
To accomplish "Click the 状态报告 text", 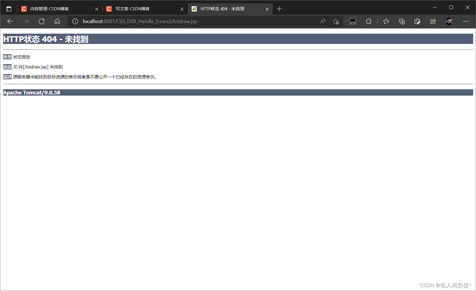I will coord(22,57).
